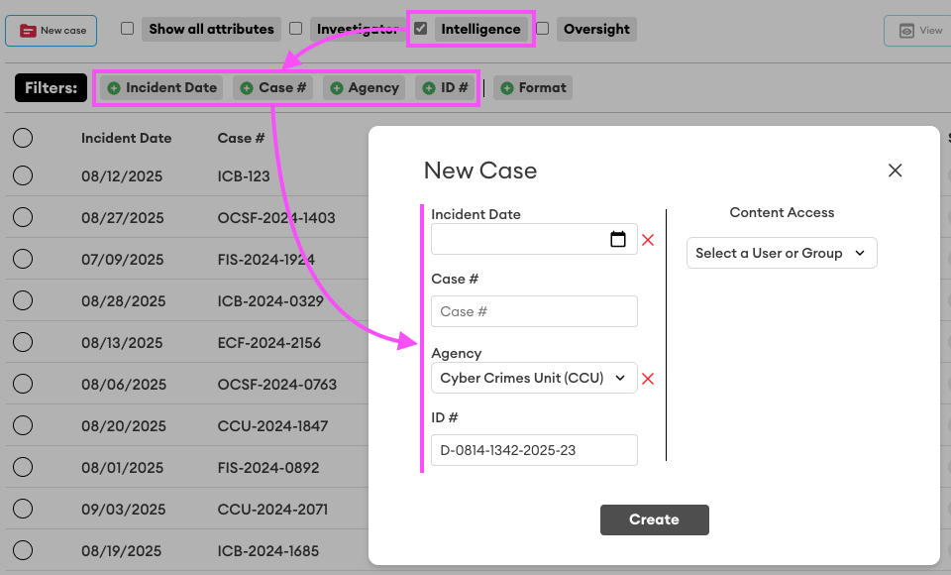Click date cell 08/12/2025
This screenshot has width=951, height=575.
[x=122, y=176]
